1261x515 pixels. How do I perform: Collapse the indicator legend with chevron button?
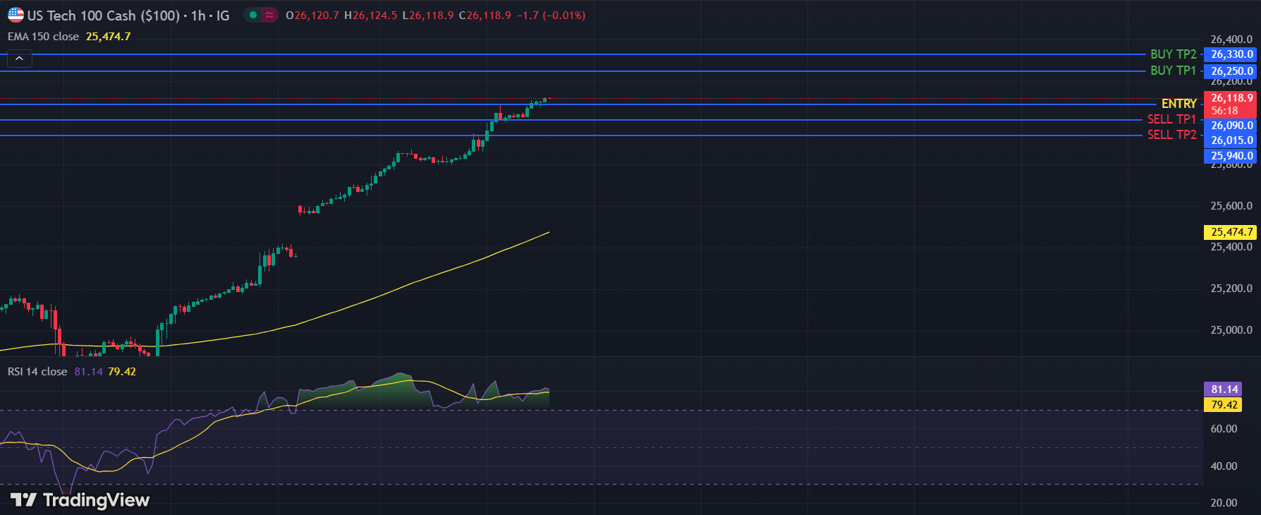(x=20, y=59)
